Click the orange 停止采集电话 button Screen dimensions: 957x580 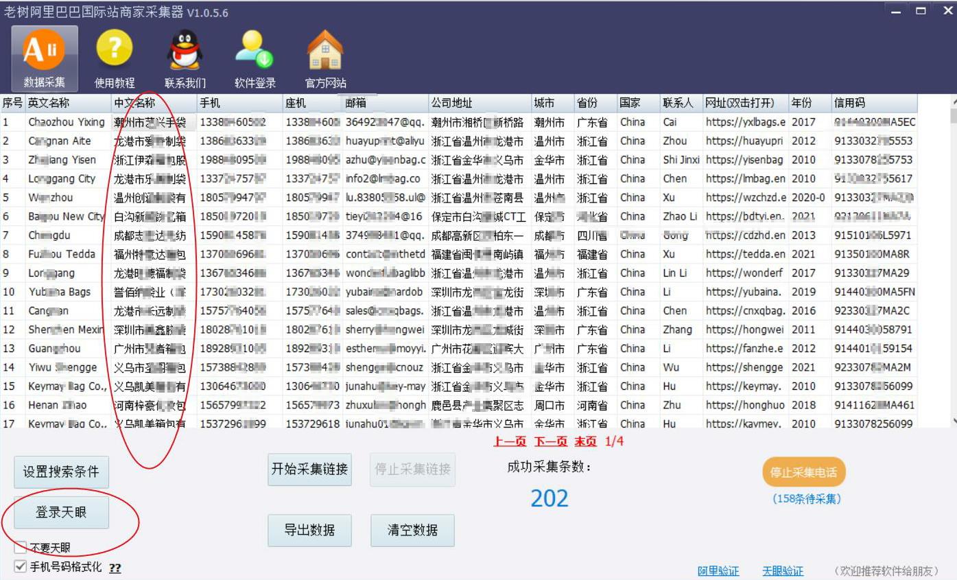coord(804,472)
